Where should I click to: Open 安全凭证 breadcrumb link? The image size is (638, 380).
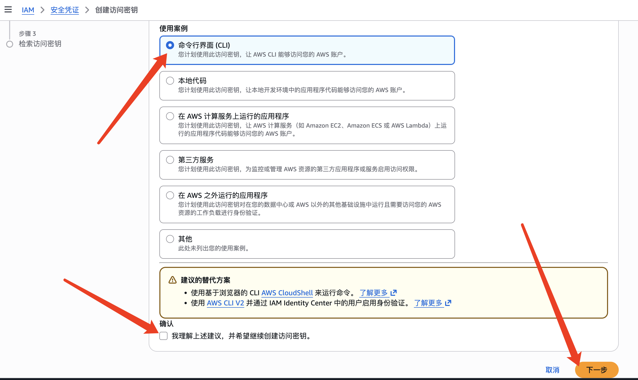(64, 10)
